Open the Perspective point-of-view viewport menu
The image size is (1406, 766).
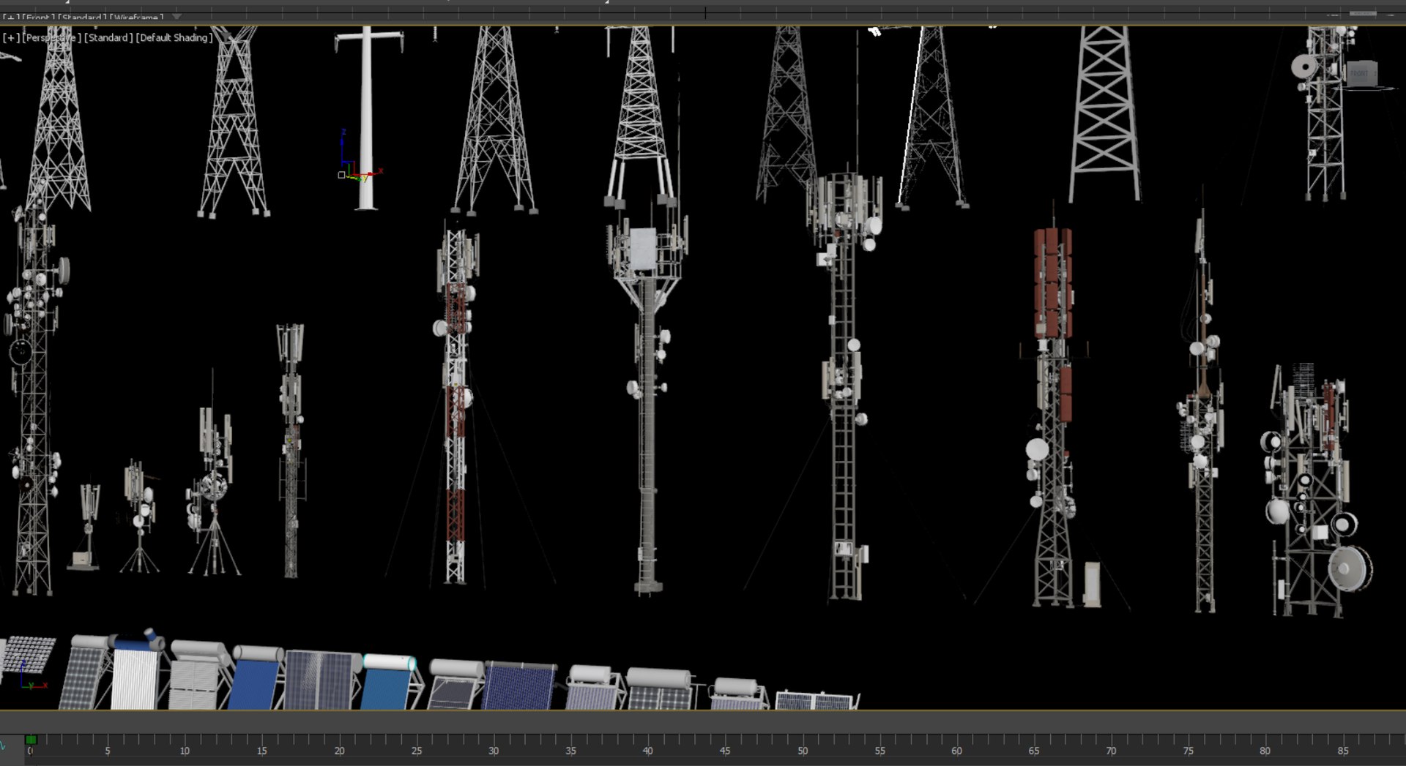[x=51, y=37]
